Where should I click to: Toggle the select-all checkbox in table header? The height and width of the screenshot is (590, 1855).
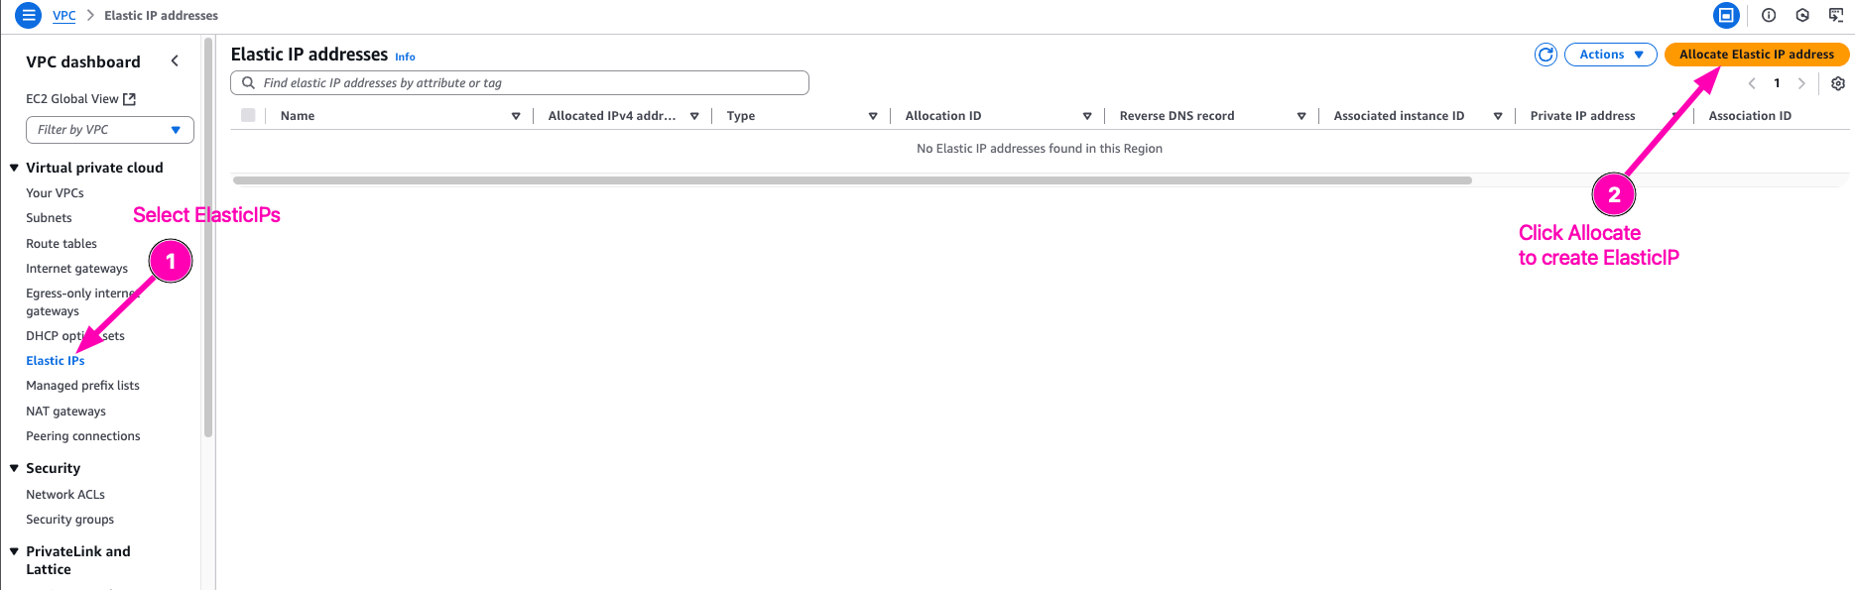pyautogui.click(x=248, y=116)
